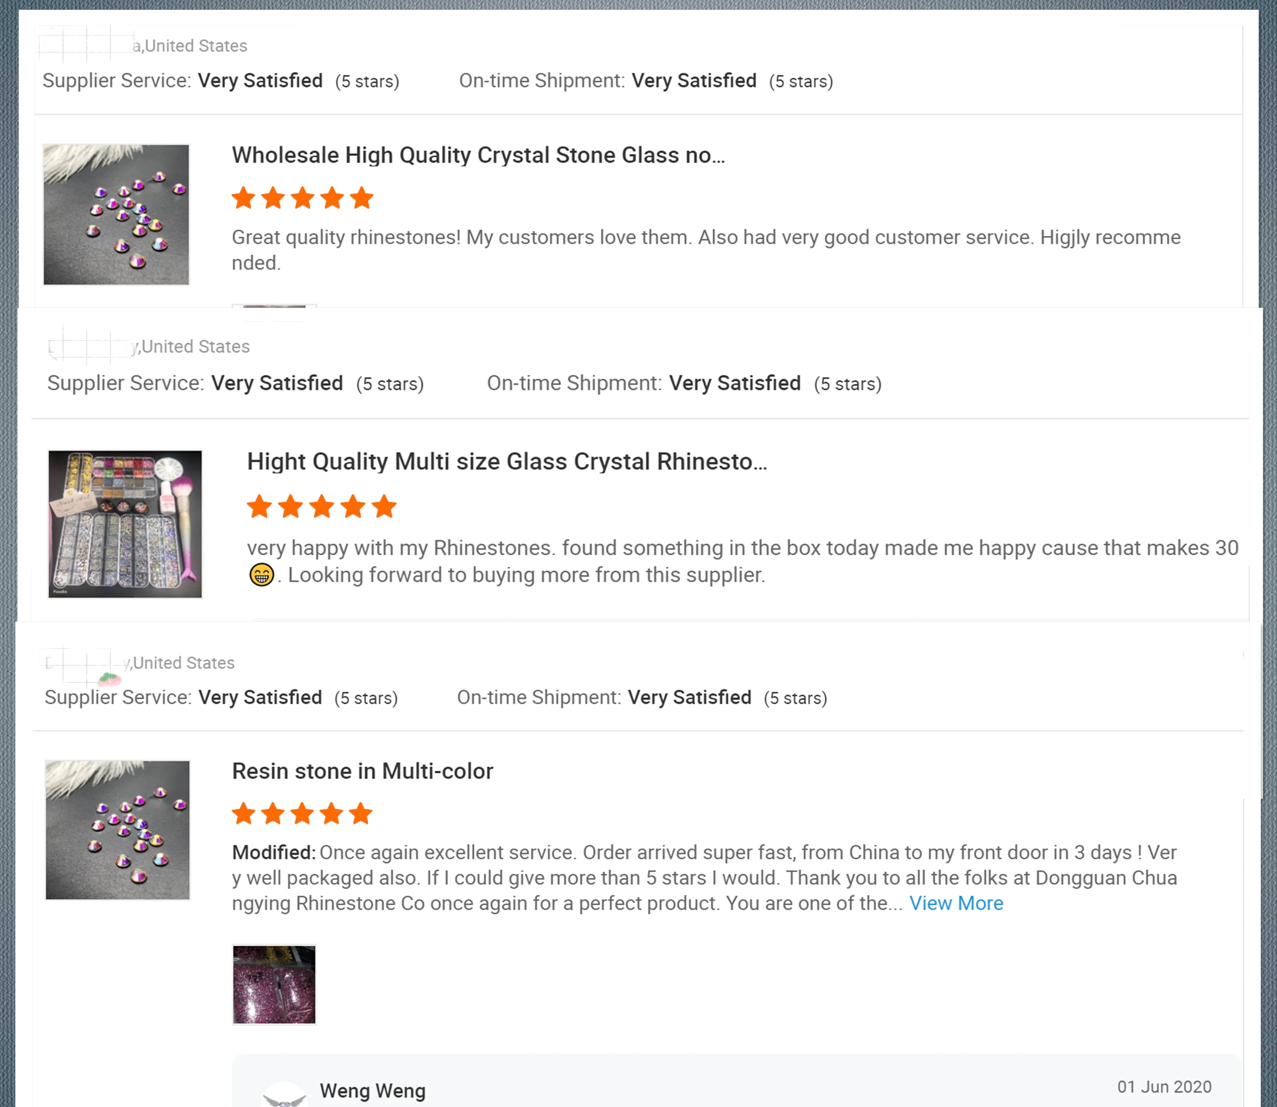Image resolution: width=1277 pixels, height=1107 pixels.
Task: Expand the review with View More
Action: coord(956,903)
